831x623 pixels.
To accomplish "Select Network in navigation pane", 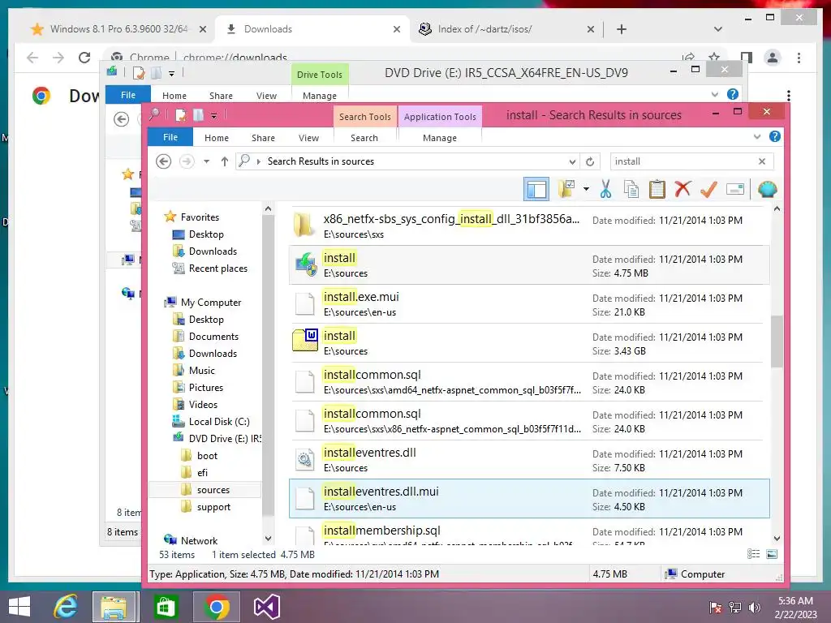I will click(x=199, y=540).
